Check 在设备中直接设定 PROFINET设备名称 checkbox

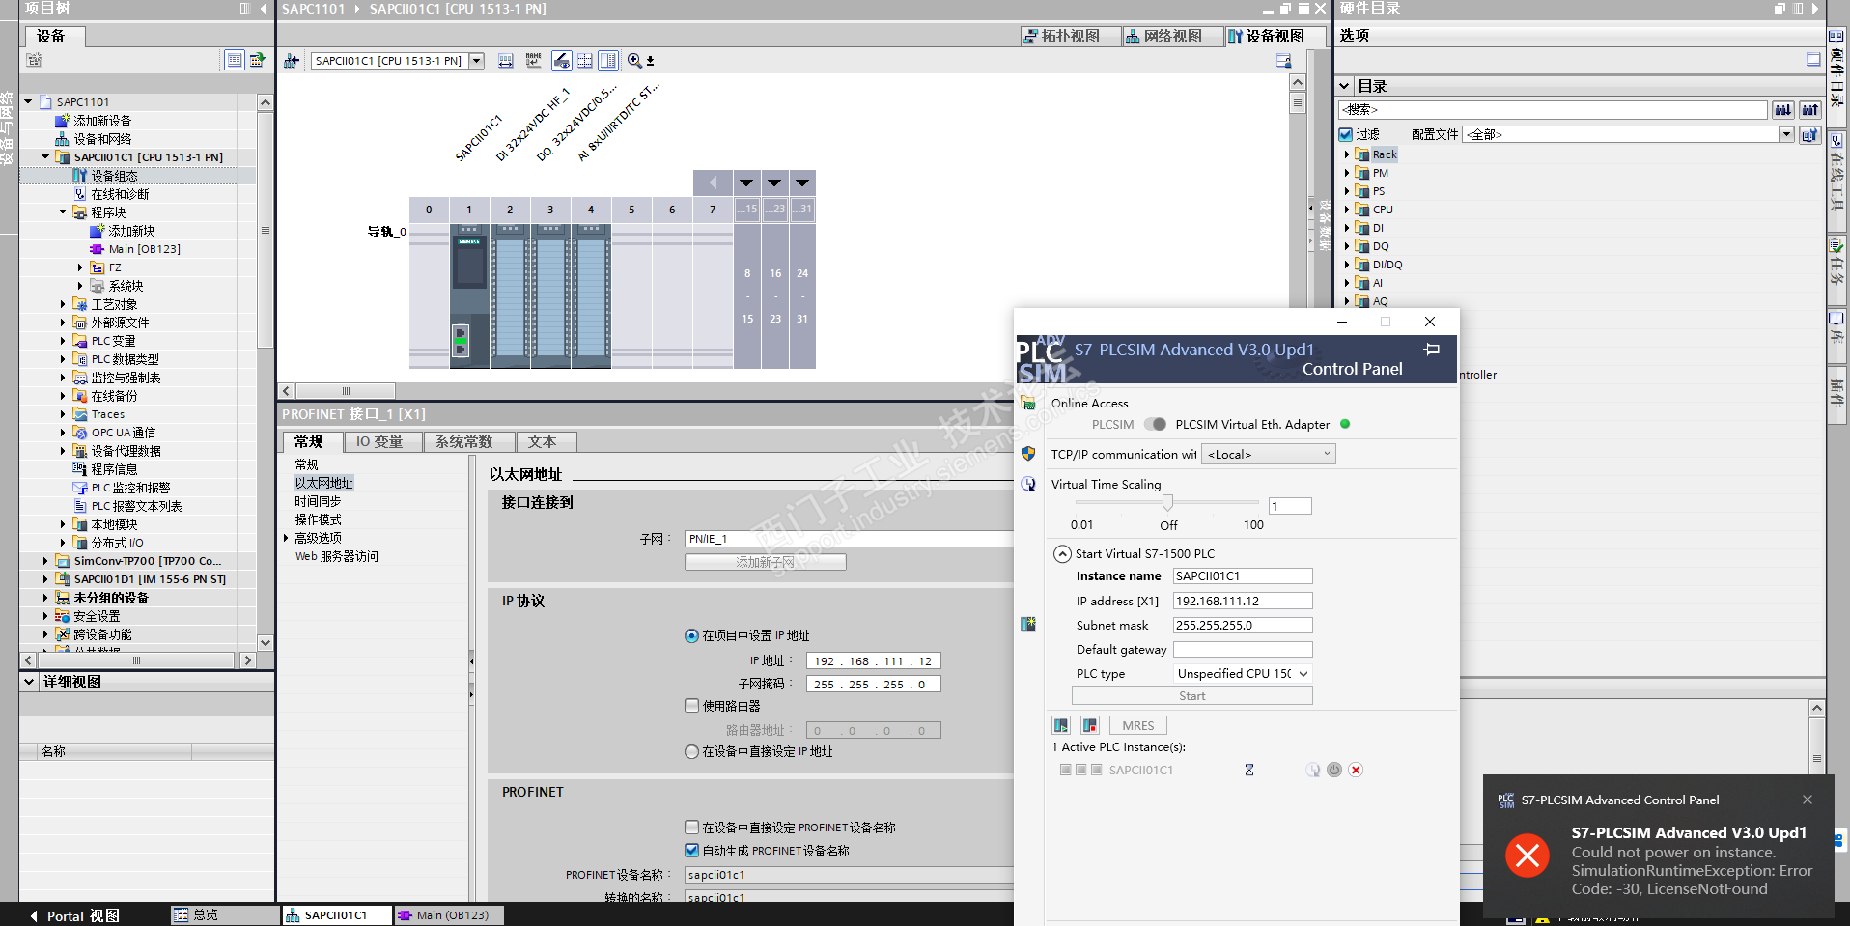pos(691,828)
